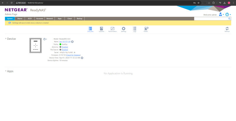The image size is (236, 121).
Task: Reload the page with browser refresh icon
Action: 12,3
